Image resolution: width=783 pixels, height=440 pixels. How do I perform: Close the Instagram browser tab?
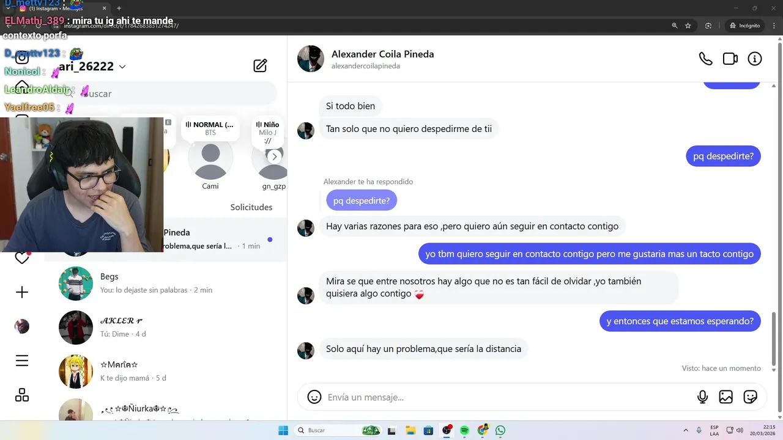105,9
